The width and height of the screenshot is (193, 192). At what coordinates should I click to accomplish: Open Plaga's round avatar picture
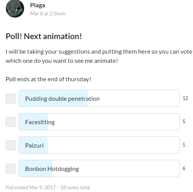(15, 8)
